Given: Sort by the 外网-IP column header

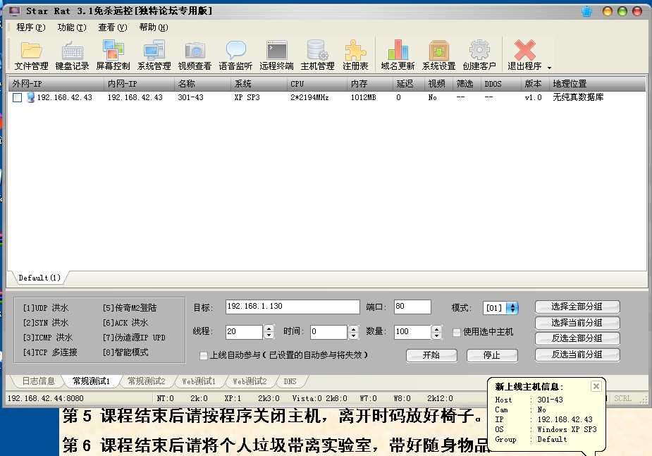Looking at the screenshot, I should click(56, 84).
